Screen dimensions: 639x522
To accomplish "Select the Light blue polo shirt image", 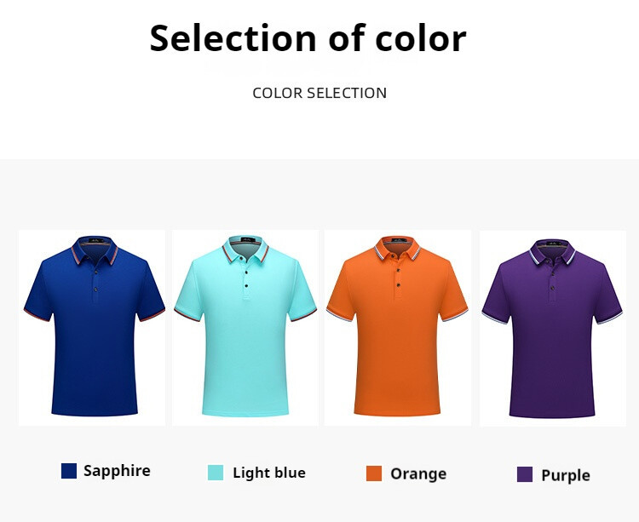I will click(245, 328).
